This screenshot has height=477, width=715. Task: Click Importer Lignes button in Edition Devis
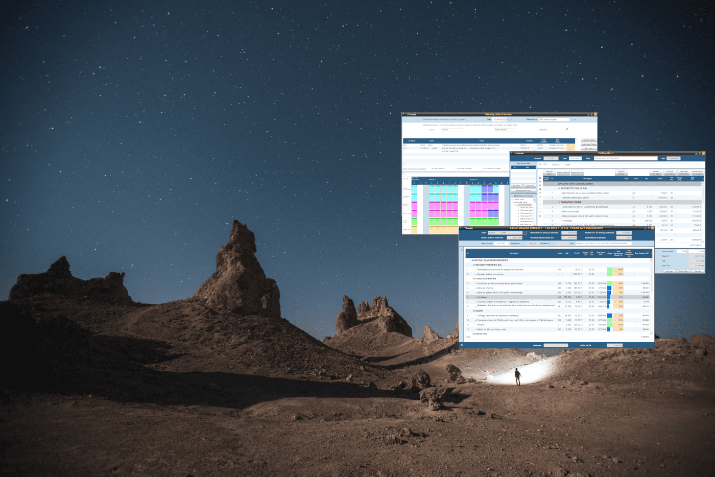click(550, 173)
